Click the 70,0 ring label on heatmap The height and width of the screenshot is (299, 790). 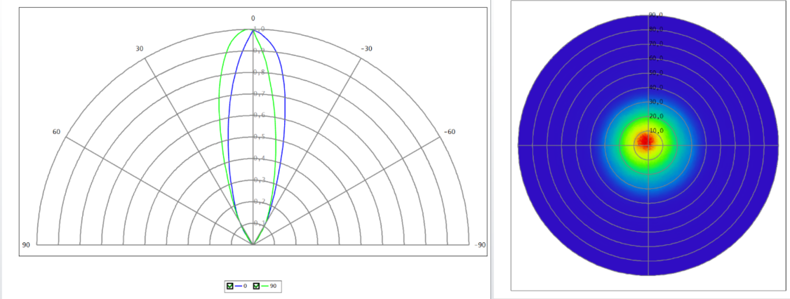click(655, 44)
